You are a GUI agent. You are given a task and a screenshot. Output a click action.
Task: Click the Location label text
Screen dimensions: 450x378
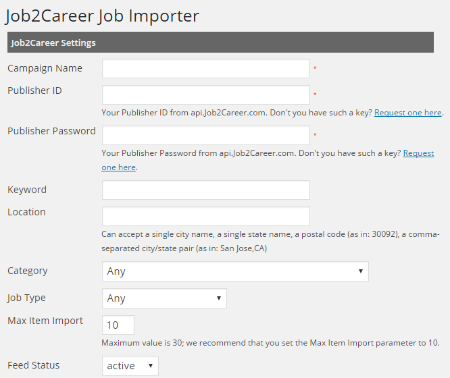coord(26,212)
